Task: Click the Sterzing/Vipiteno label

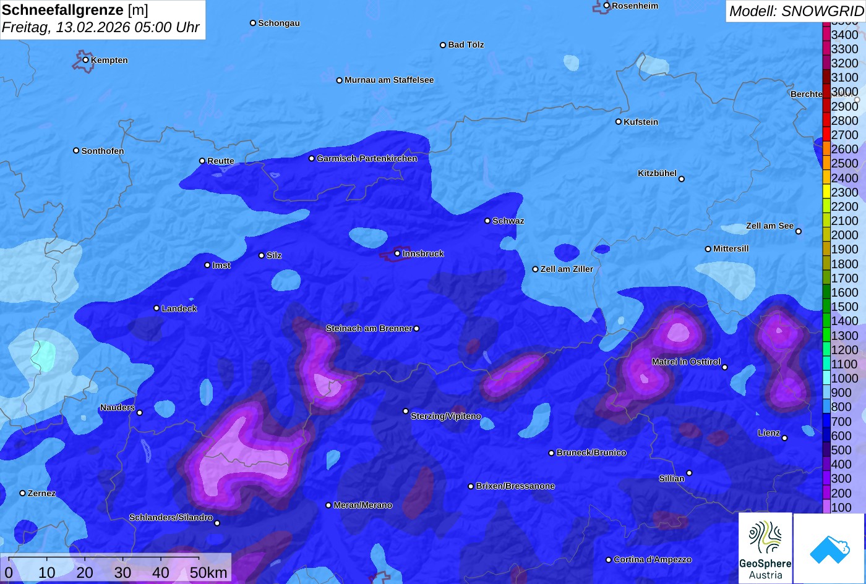Action: (446, 417)
